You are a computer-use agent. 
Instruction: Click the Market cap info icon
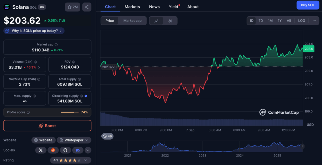click(56, 44)
